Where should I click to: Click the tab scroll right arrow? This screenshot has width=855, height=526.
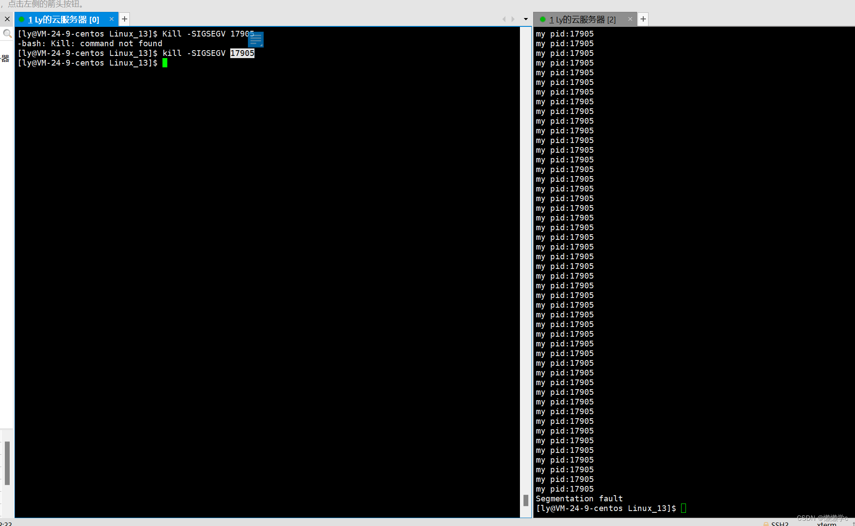pos(513,19)
